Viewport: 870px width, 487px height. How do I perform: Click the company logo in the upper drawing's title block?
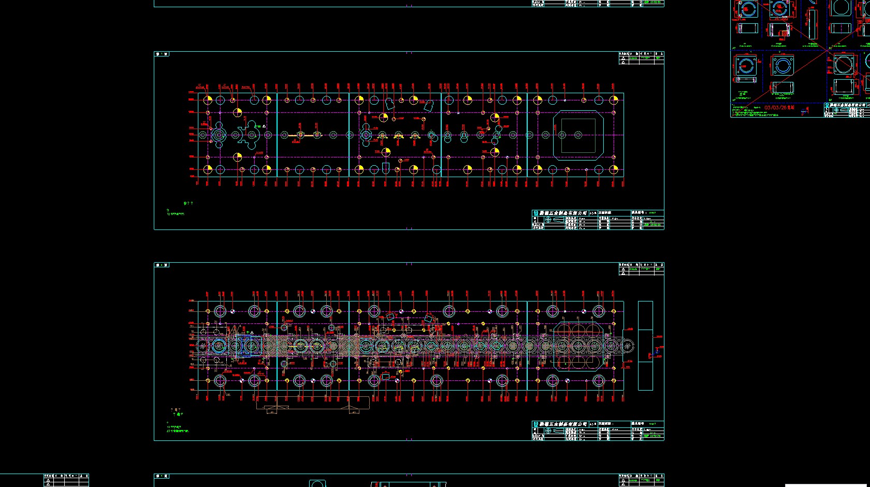point(536,213)
